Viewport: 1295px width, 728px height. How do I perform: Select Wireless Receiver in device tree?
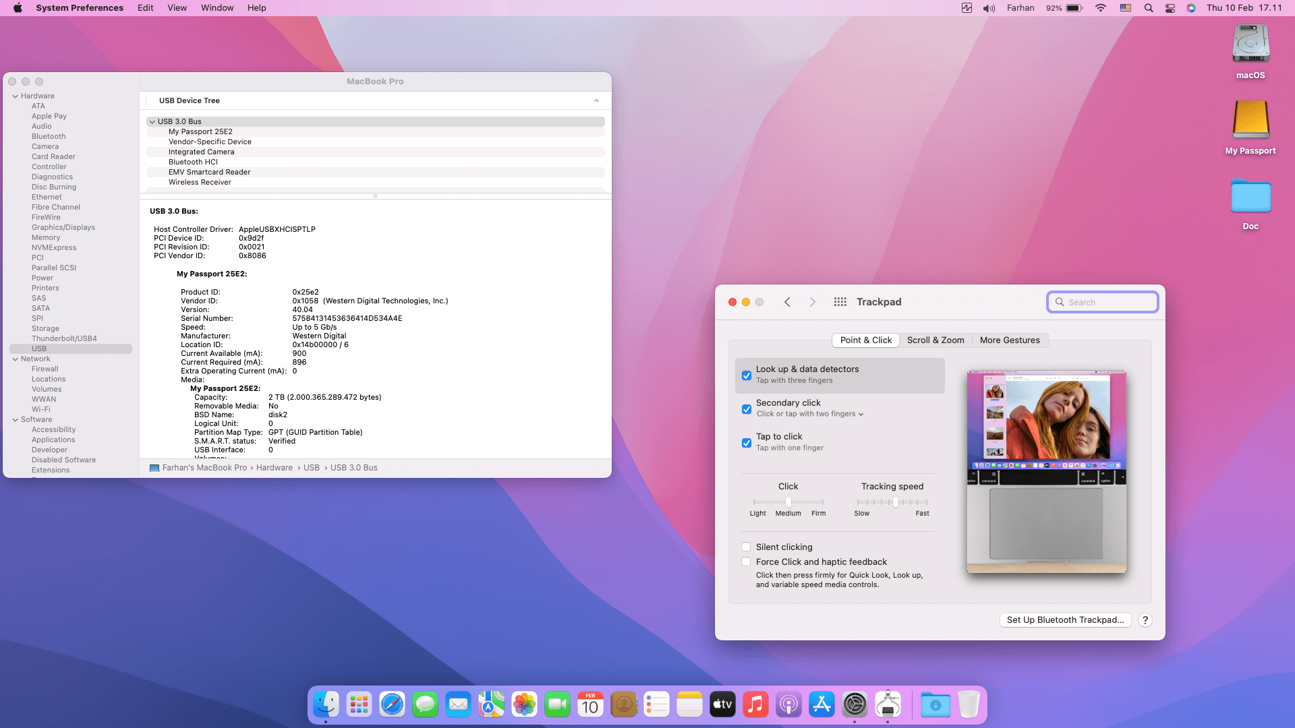pos(200,182)
